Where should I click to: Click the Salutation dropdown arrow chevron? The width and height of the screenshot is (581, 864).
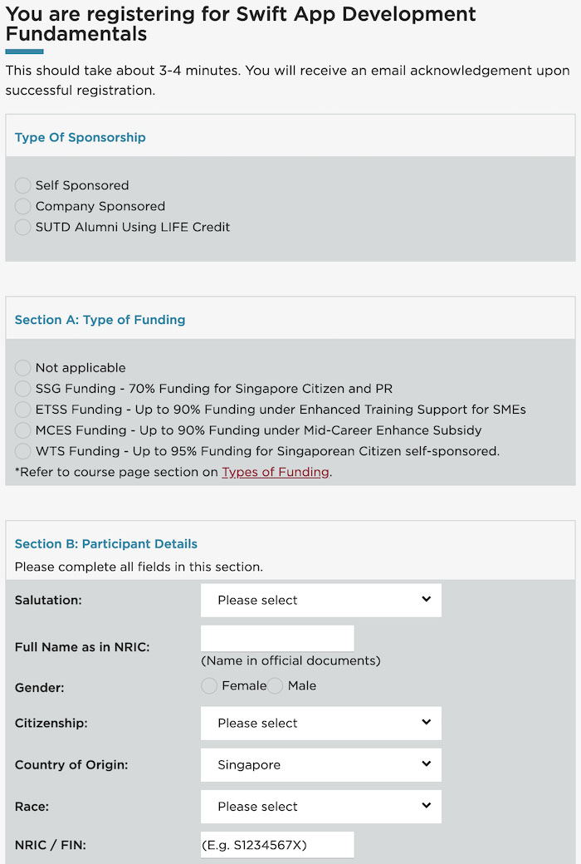pos(426,599)
